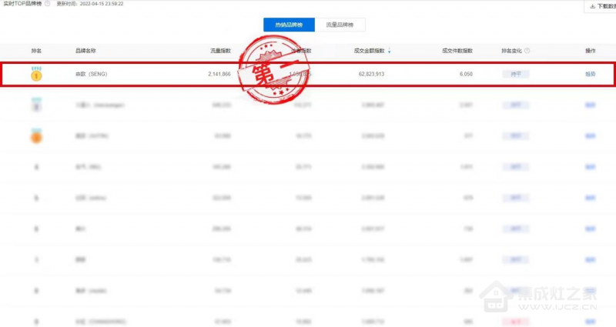
Task: Click the 持平 rank change tag for 森歌
Action: (516, 74)
